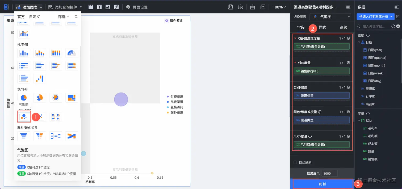Click the tab container icon in toolbar
Image resolution: width=402 pixels, height=189 pixels.
click(91, 7)
